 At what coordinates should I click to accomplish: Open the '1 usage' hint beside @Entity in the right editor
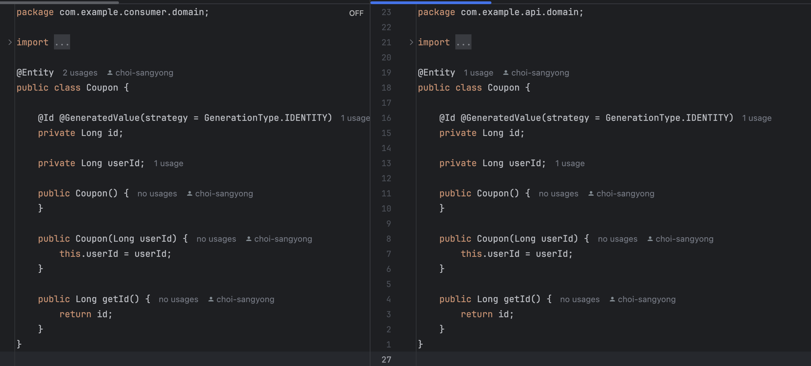pos(478,73)
